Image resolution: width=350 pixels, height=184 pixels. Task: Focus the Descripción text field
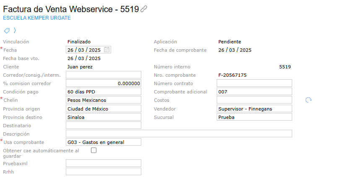[x=179, y=134]
